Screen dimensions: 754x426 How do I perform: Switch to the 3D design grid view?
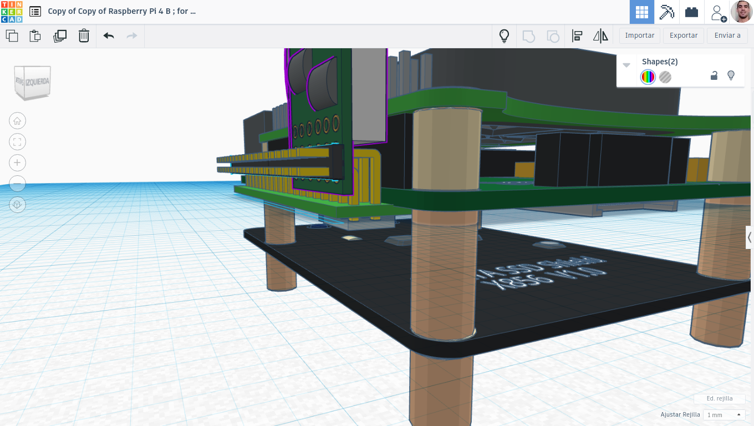tap(642, 12)
